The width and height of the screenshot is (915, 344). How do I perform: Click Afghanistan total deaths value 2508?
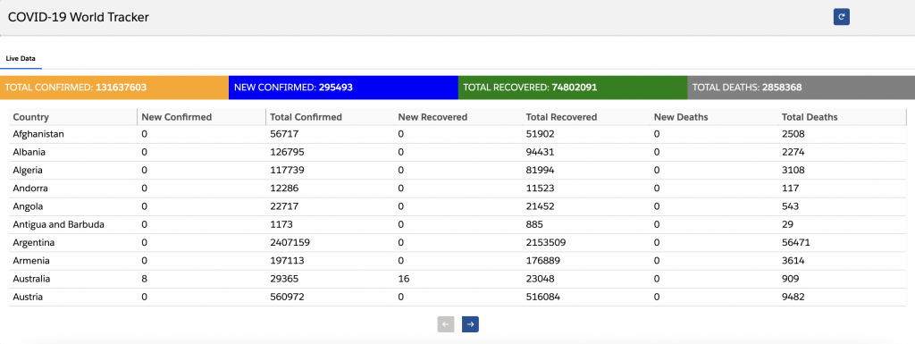tap(793, 134)
